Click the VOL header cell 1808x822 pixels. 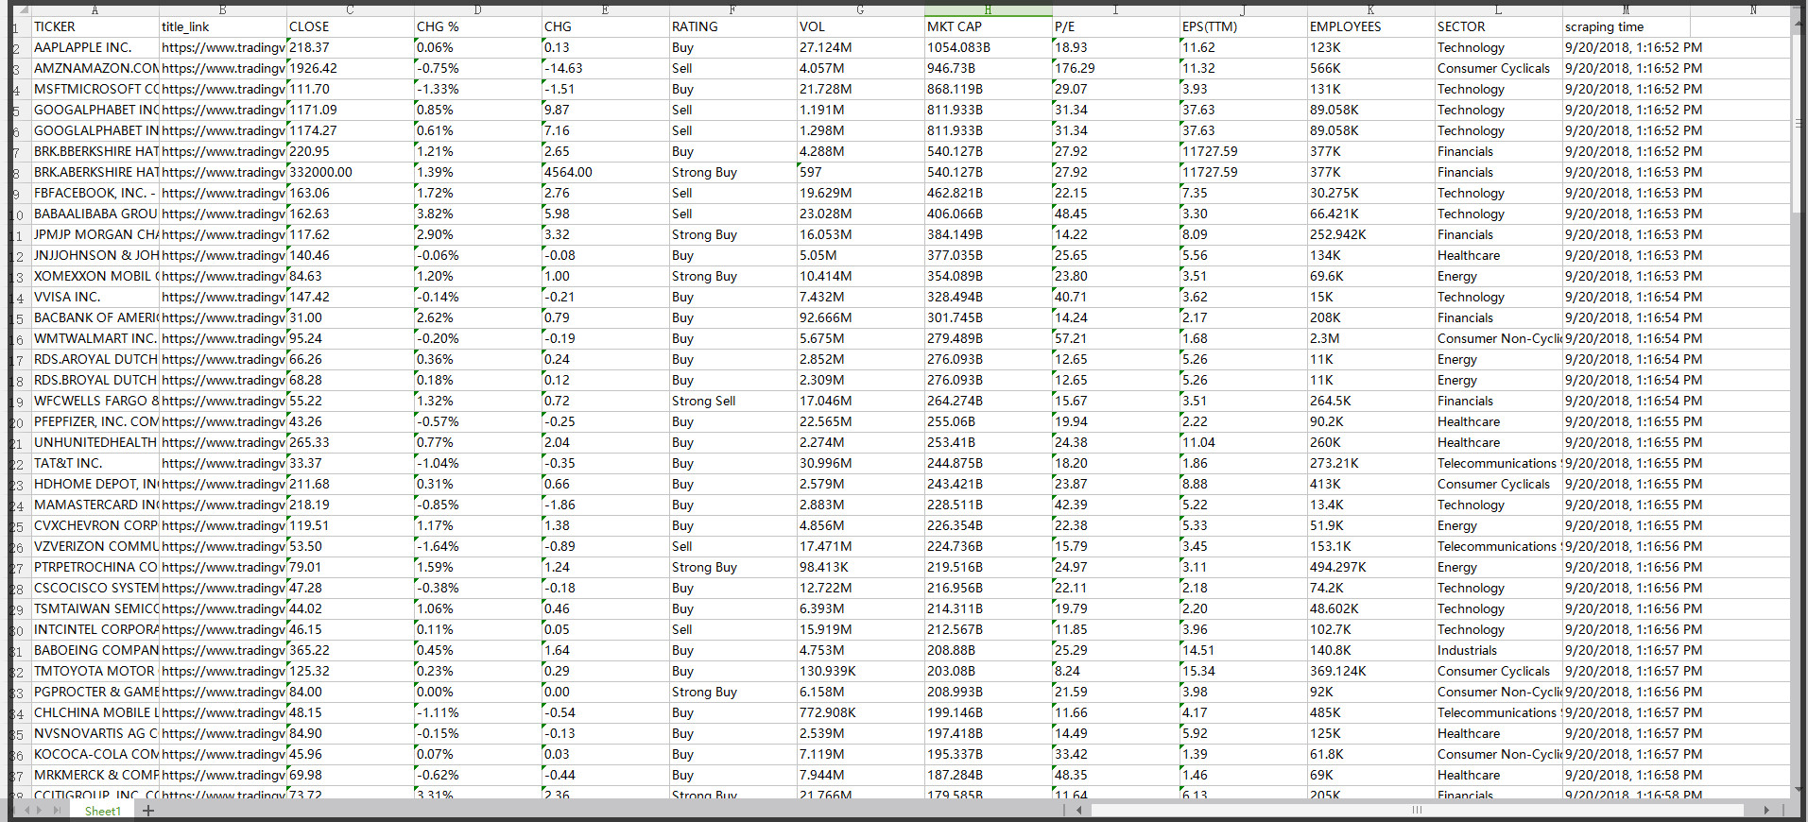pos(860,26)
